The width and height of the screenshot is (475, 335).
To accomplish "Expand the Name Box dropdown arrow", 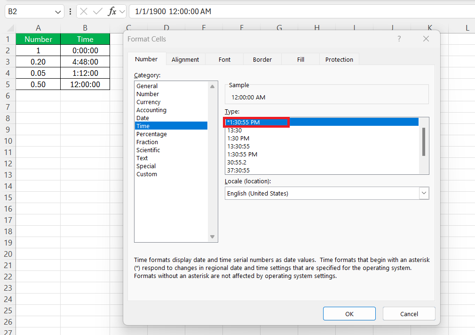I will click(x=58, y=12).
